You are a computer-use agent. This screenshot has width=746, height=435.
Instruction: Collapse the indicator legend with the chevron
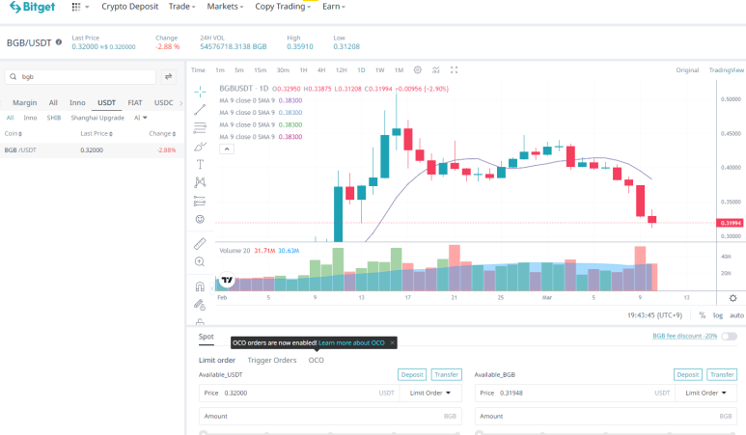pos(227,150)
